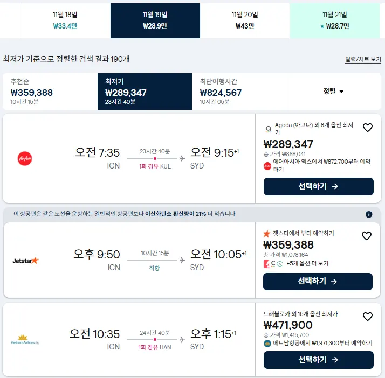Expand +5개 옵션 더 보기 options

[307, 263]
